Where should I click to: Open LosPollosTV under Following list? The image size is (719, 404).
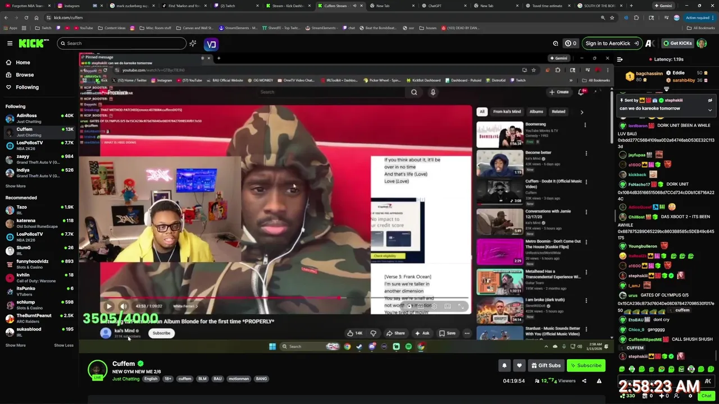pos(38,145)
